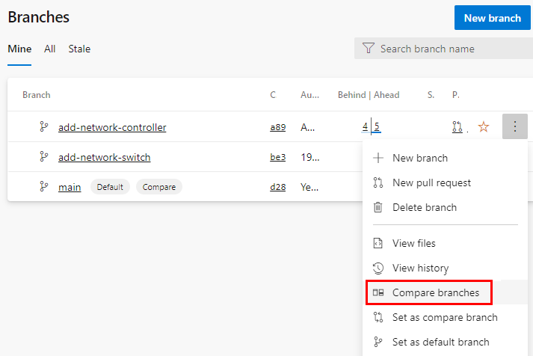Click the plus icon beside New branch
This screenshot has width=533, height=356.
[378, 158]
